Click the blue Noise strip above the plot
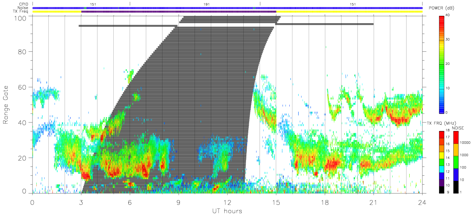This screenshot has width=475, height=219. point(227,8)
